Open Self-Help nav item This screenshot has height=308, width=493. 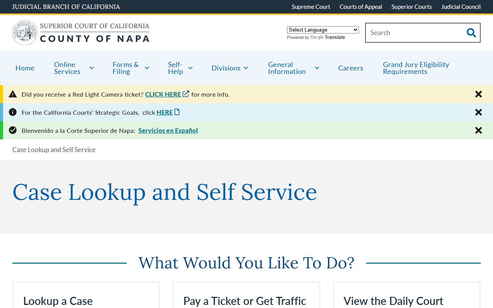click(x=175, y=68)
